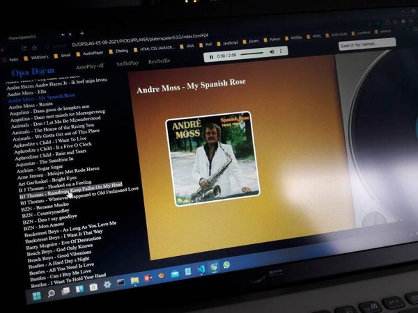
Task: Select the PlatenSpeler0.0 browser tab
Action: pyautogui.click(x=22, y=37)
